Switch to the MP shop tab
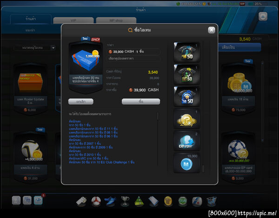This screenshot has height=218, width=279. (x=116, y=20)
